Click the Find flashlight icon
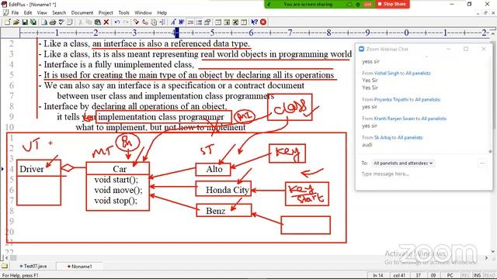 point(137,22)
